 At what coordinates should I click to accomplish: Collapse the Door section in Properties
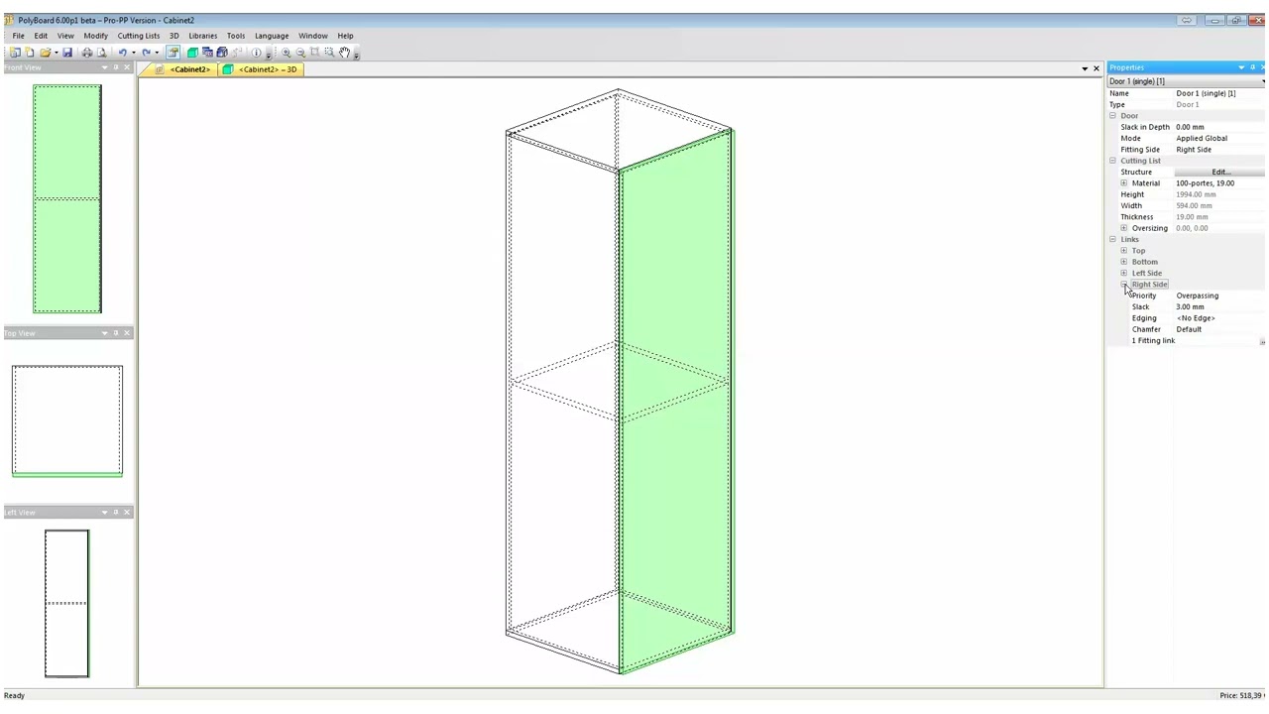point(1112,116)
